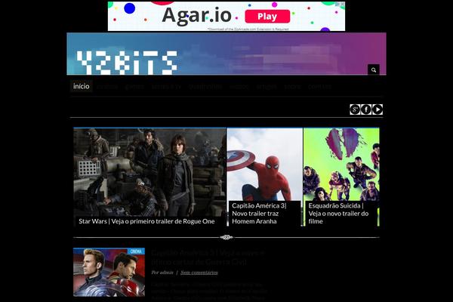
Task: Open Capitão América 3 Homem Aranha headline
Action: [259, 214]
